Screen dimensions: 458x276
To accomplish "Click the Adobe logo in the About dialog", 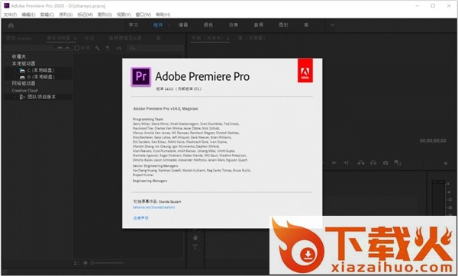I will [x=305, y=70].
